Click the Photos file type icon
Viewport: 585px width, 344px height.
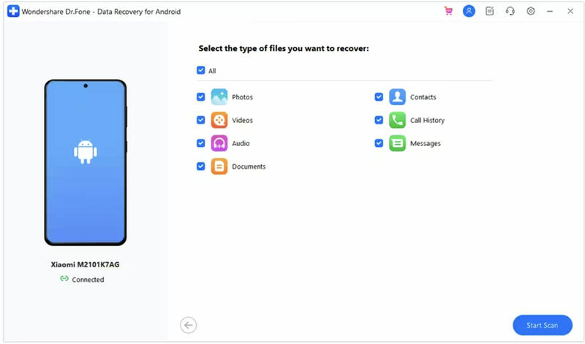point(219,97)
